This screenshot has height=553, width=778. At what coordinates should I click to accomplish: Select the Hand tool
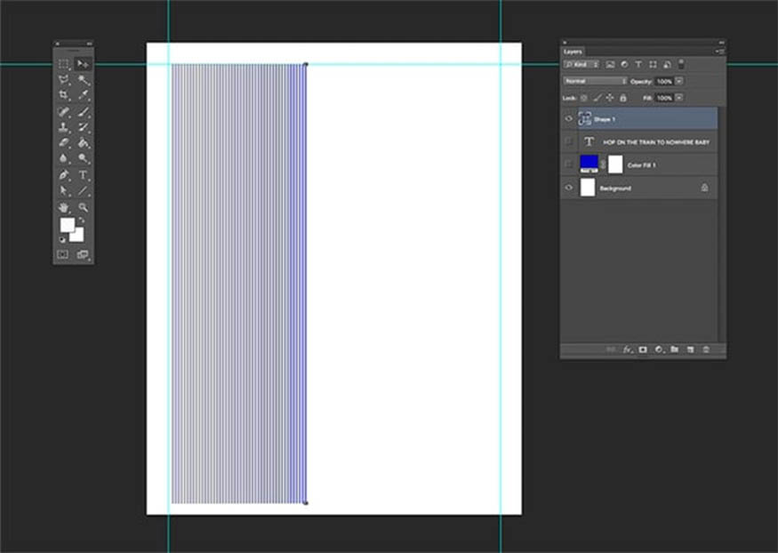[63, 208]
